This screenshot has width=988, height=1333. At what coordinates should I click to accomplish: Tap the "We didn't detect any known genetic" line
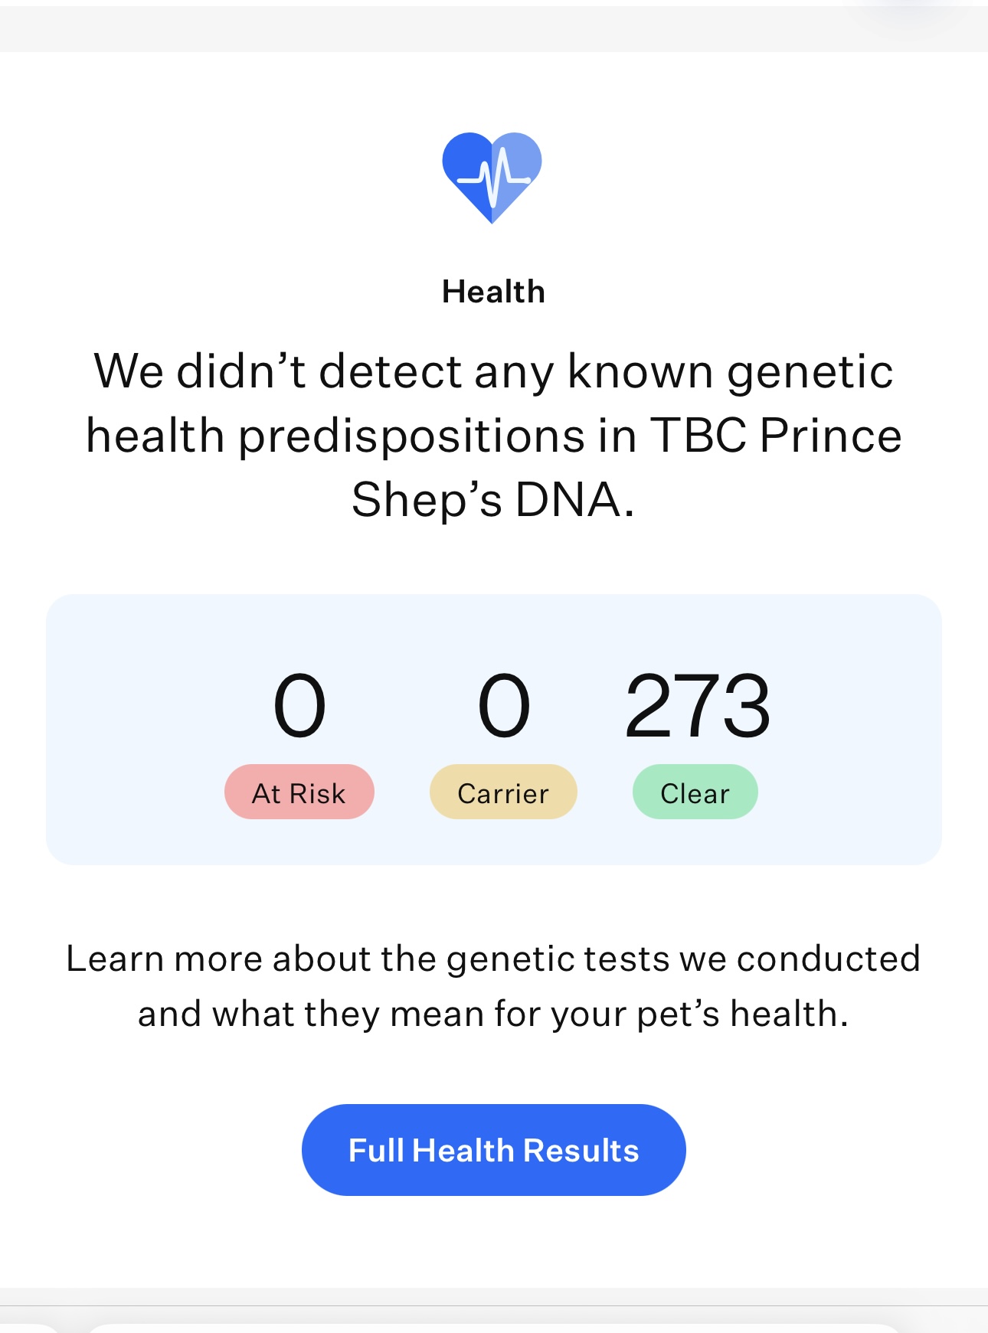tap(493, 371)
